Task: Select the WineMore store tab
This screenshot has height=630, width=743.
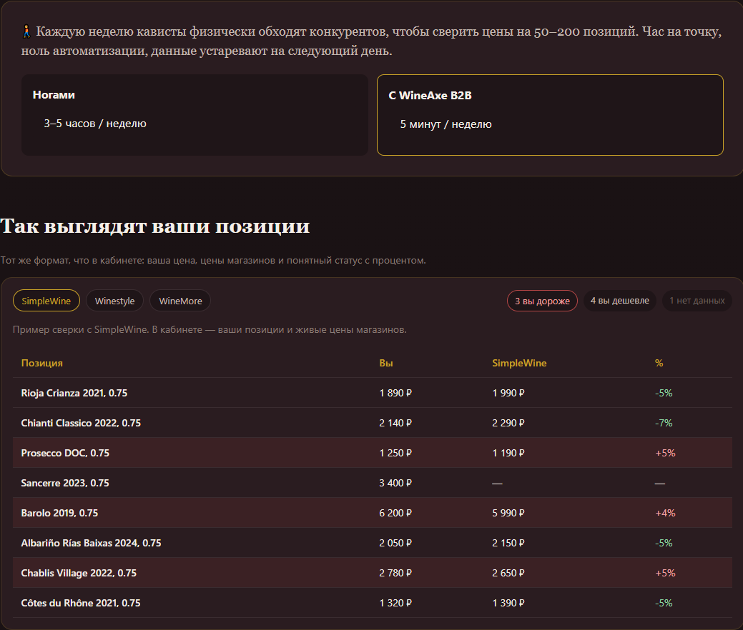Action: [180, 301]
